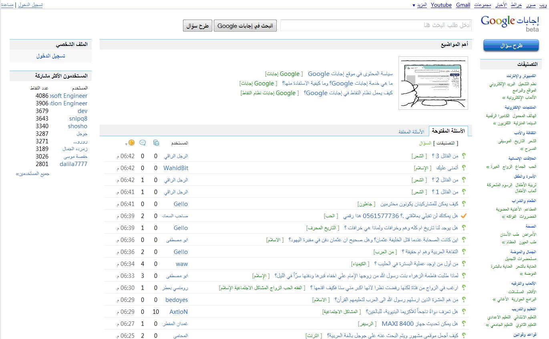
Task: Open the 'الجمال والموضة' beauty and fashion category
Action: 523,252
